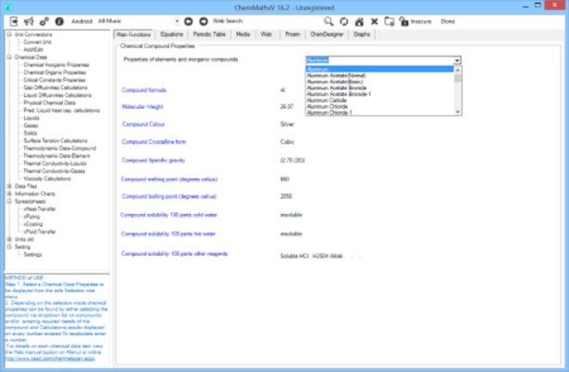Collapse the Spreadsheets tree node

tap(7, 200)
